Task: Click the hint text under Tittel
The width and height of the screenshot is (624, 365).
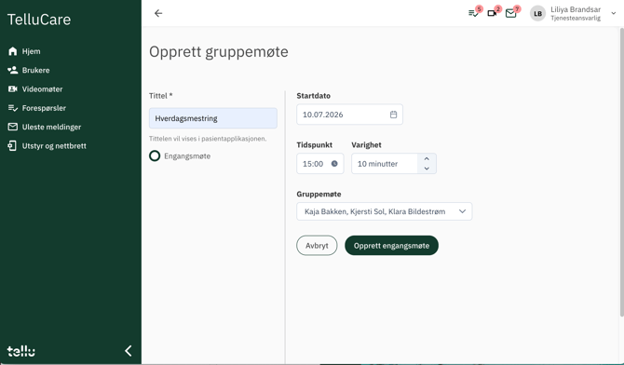Action: coord(208,139)
